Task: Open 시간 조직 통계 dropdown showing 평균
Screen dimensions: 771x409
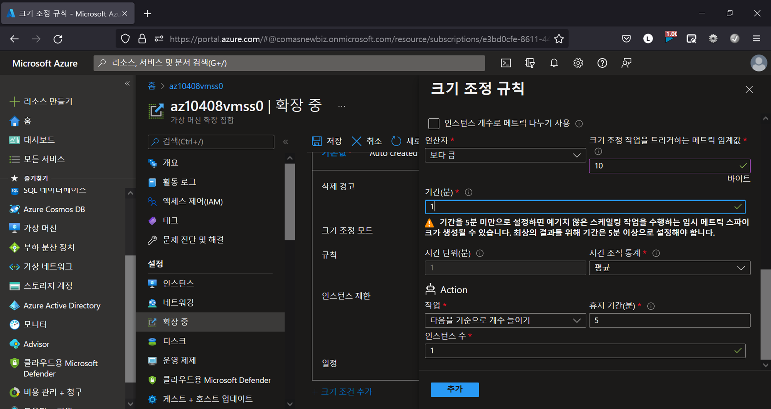Action: pos(670,268)
